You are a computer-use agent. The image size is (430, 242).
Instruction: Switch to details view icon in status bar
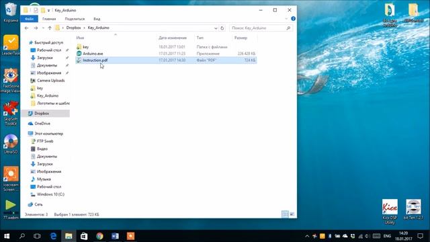[285, 214]
